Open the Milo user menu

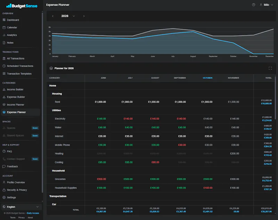[x=266, y=5]
